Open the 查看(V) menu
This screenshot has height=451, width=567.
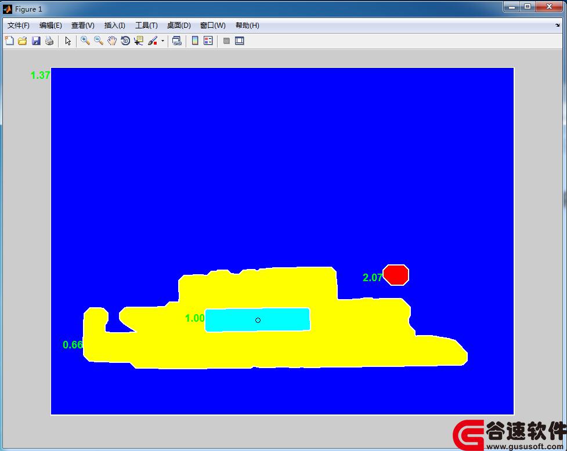[83, 26]
